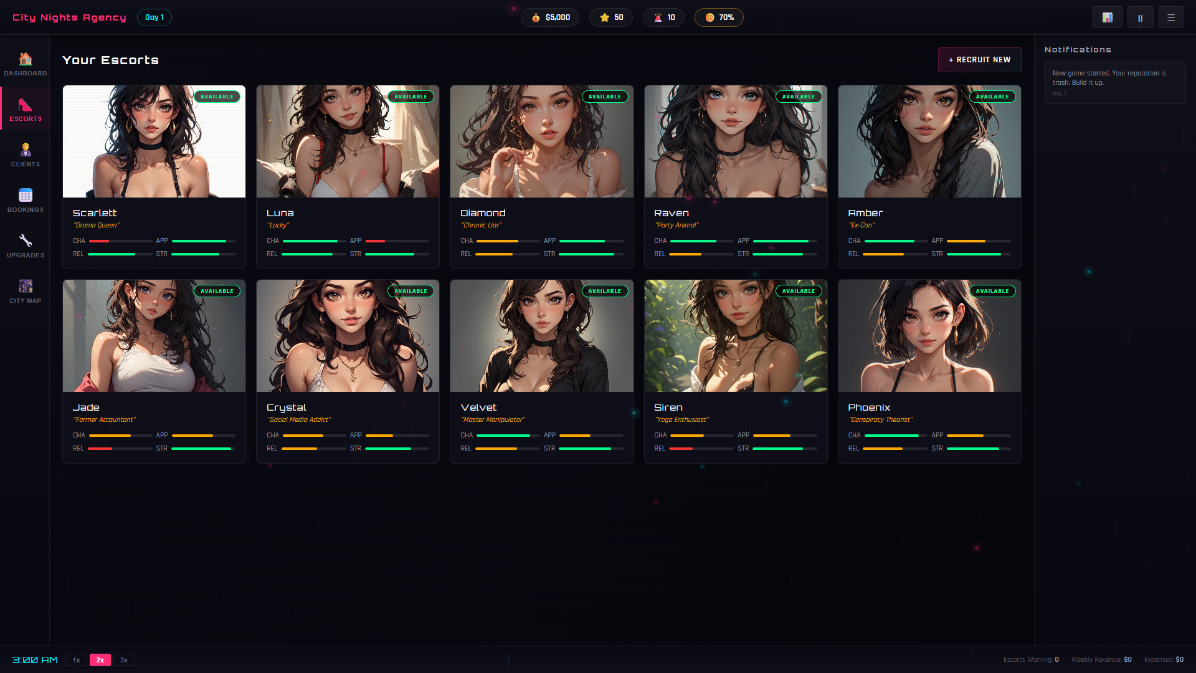Click the City Nights Agency title

click(69, 17)
